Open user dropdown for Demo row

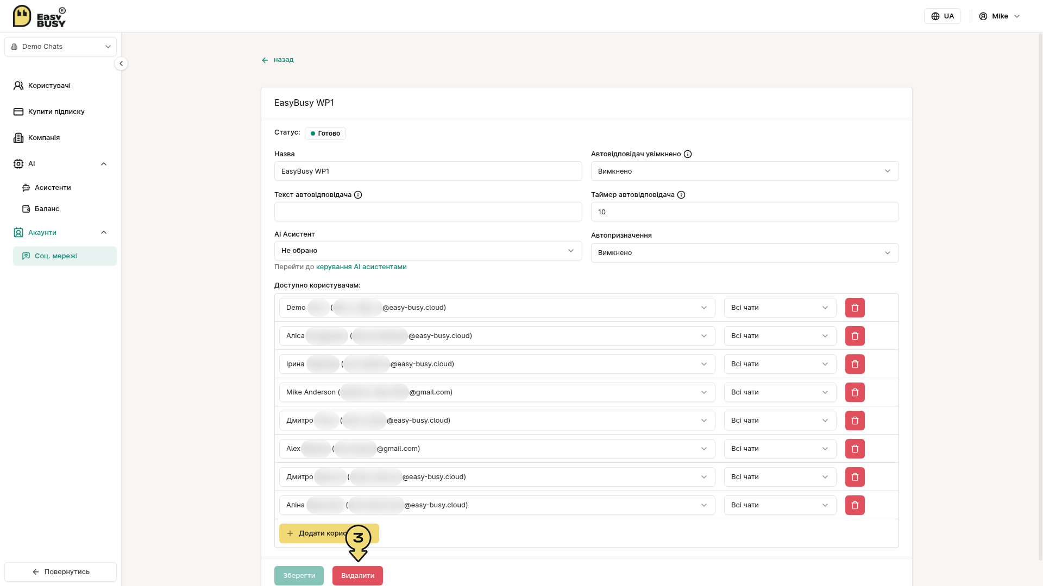pos(497,308)
